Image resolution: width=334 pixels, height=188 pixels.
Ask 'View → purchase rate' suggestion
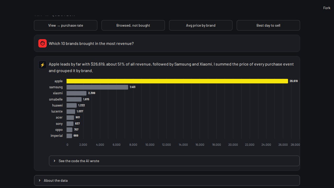(65, 25)
